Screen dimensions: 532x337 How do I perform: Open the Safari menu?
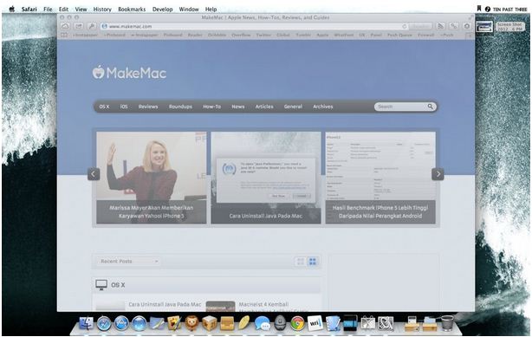pos(29,10)
